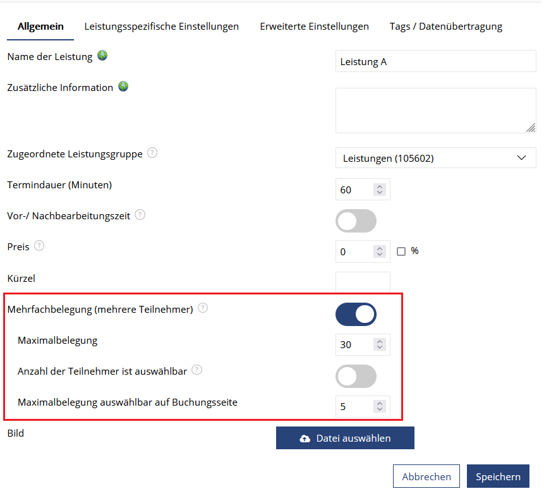Image resolution: width=544 pixels, height=496 pixels.
Task: Click the Datei auswählen upload button
Action: point(345,438)
